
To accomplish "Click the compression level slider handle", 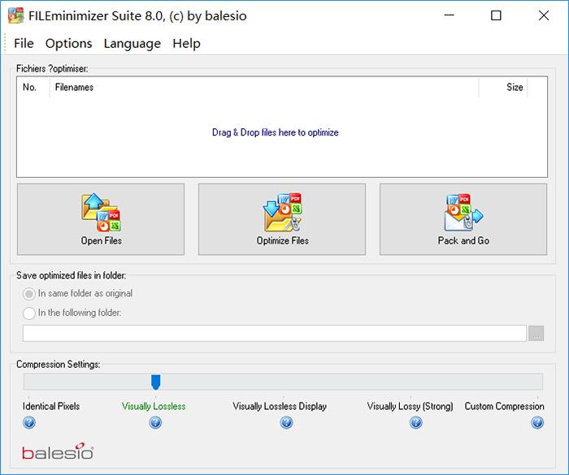I will 156,382.
